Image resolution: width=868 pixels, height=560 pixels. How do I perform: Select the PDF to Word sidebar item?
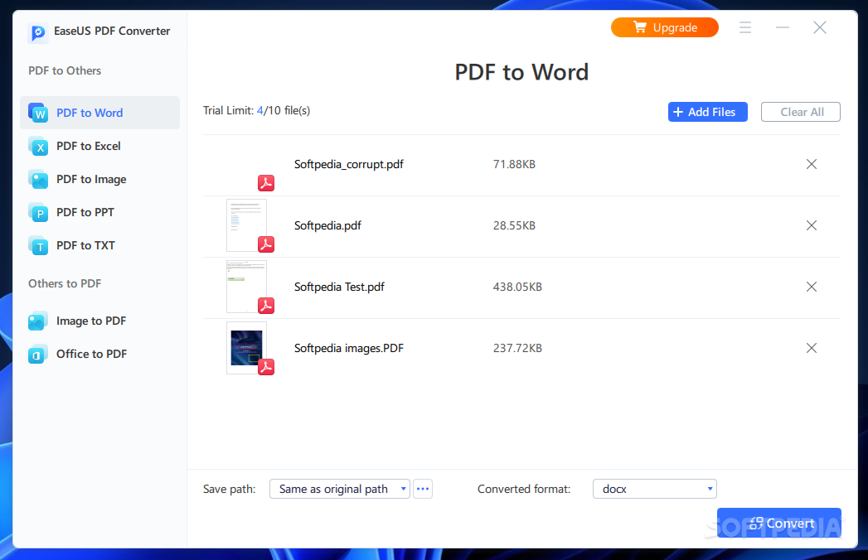99,113
